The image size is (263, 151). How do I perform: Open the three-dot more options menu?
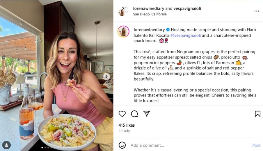(x=257, y=11)
